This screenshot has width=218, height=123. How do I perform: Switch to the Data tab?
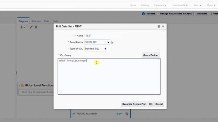click(47, 21)
